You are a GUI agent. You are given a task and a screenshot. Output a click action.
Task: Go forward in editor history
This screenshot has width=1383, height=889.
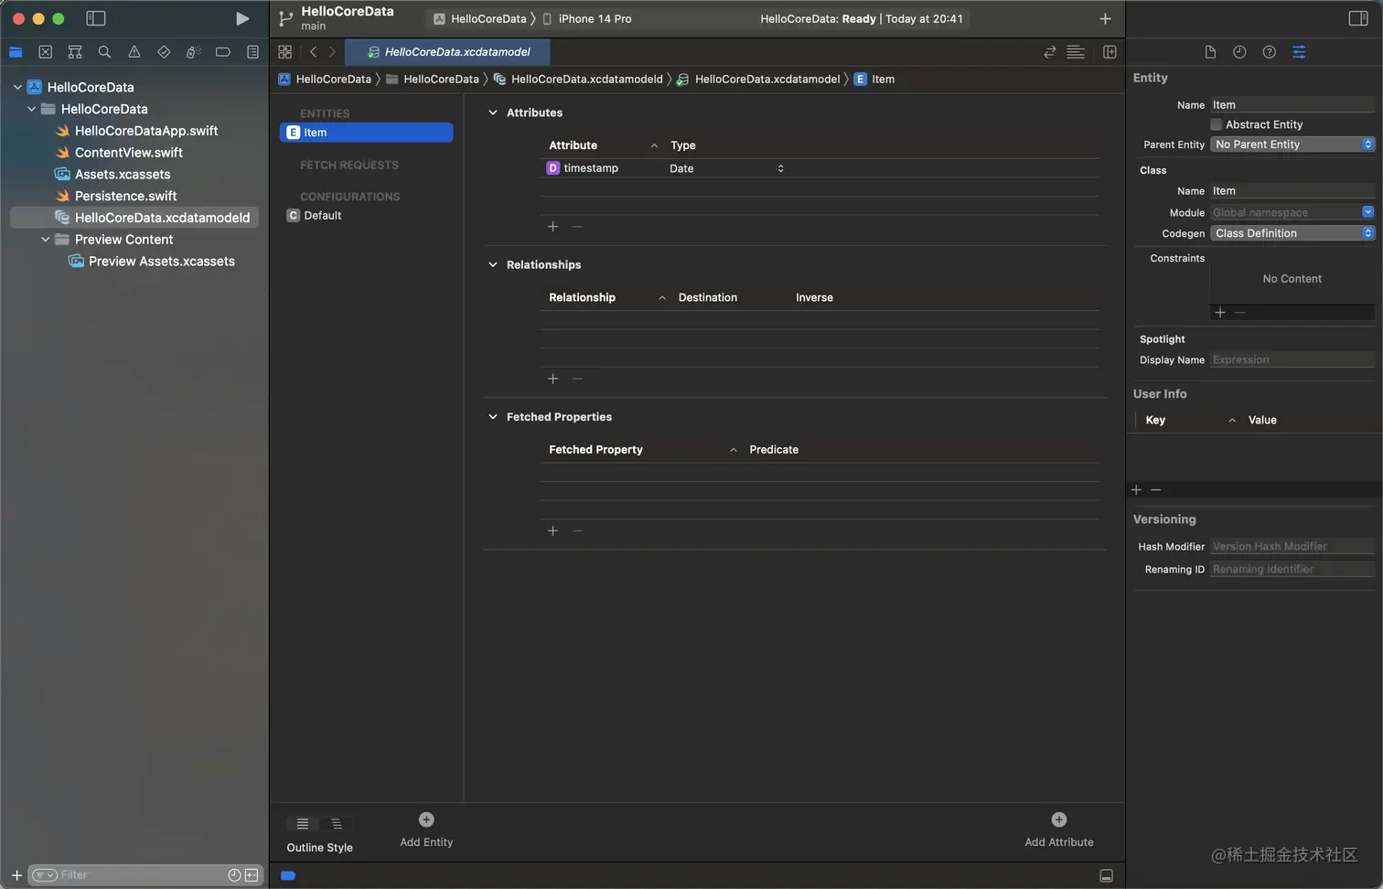[x=332, y=52]
